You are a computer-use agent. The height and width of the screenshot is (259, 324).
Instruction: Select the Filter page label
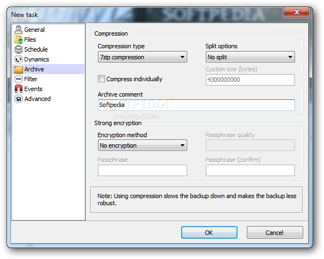tap(31, 79)
